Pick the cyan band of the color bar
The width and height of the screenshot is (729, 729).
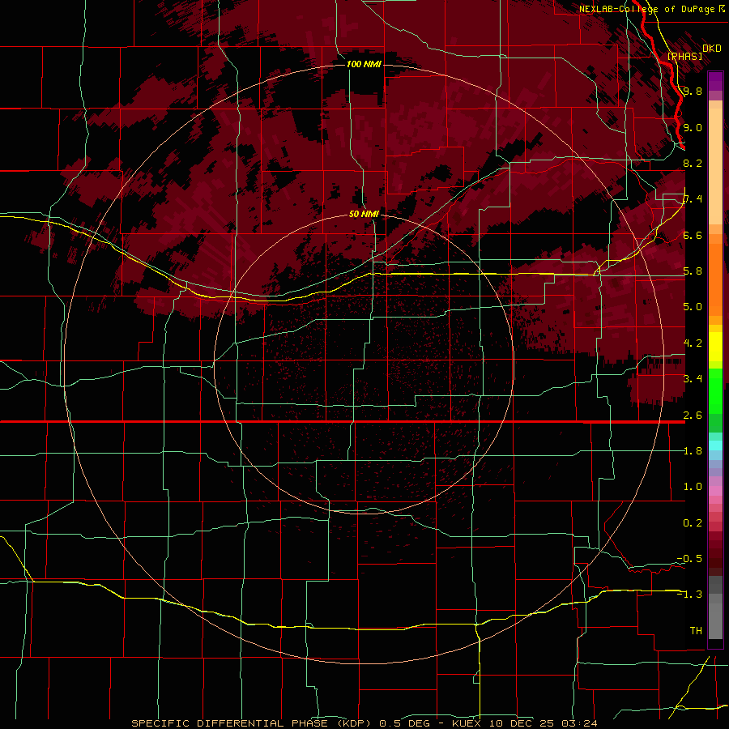715,446
